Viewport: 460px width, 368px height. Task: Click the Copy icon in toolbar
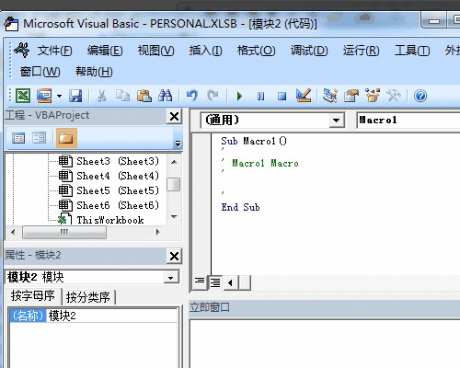pos(122,96)
